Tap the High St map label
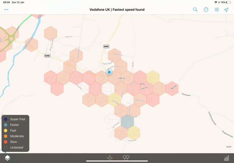The image size is (234, 163). click(122, 78)
